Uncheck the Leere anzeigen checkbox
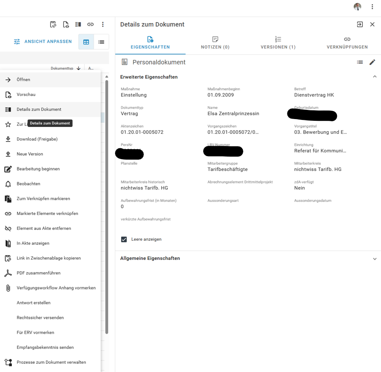Viewport: 381px width, 372px height. click(124, 239)
